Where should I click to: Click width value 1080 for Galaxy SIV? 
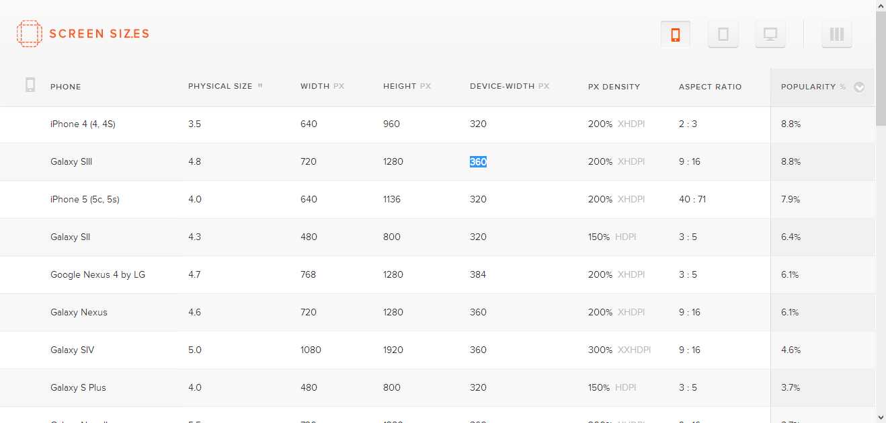311,350
